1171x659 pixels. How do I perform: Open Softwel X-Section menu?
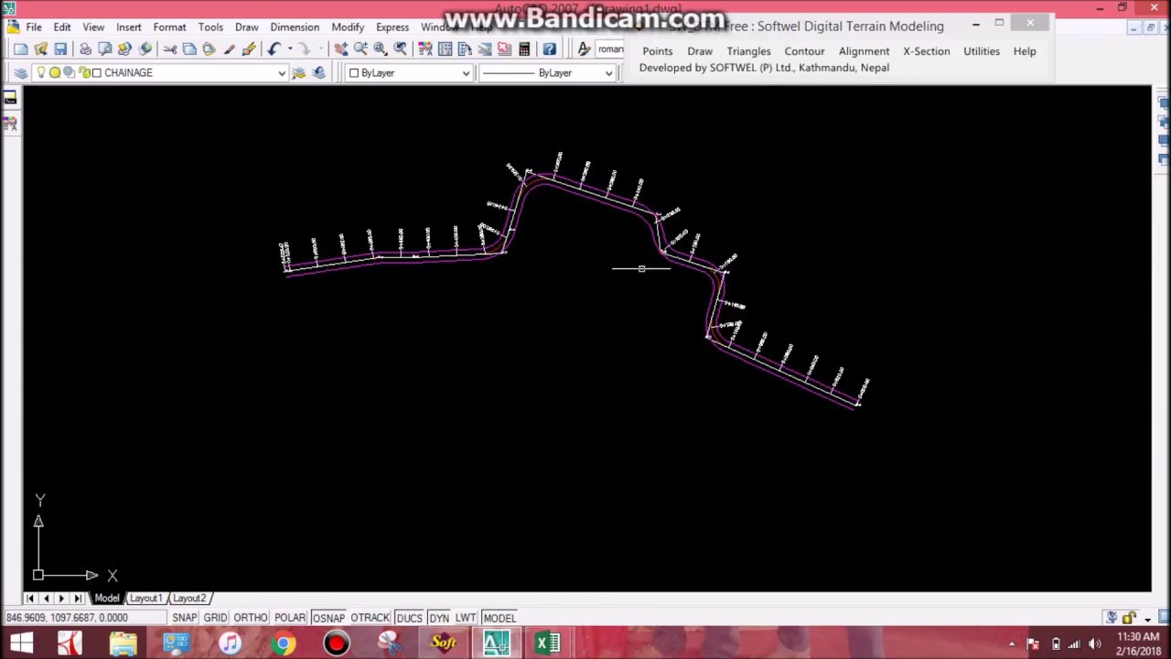927,51
